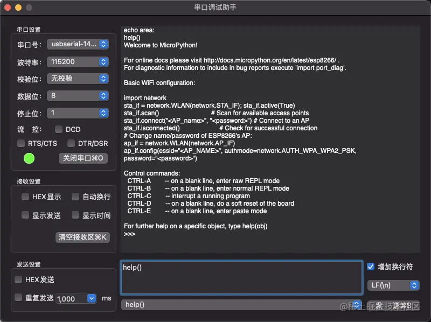Enable 显示时间 show time checkbox
Screen dimensions: 431x322
pos(75,215)
